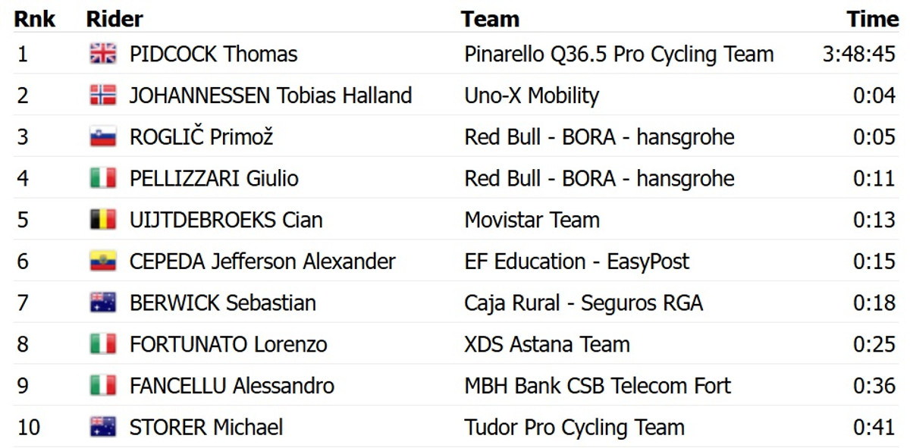
Task: Go to Tudor Pro Cycling Team
Action: 574,427
